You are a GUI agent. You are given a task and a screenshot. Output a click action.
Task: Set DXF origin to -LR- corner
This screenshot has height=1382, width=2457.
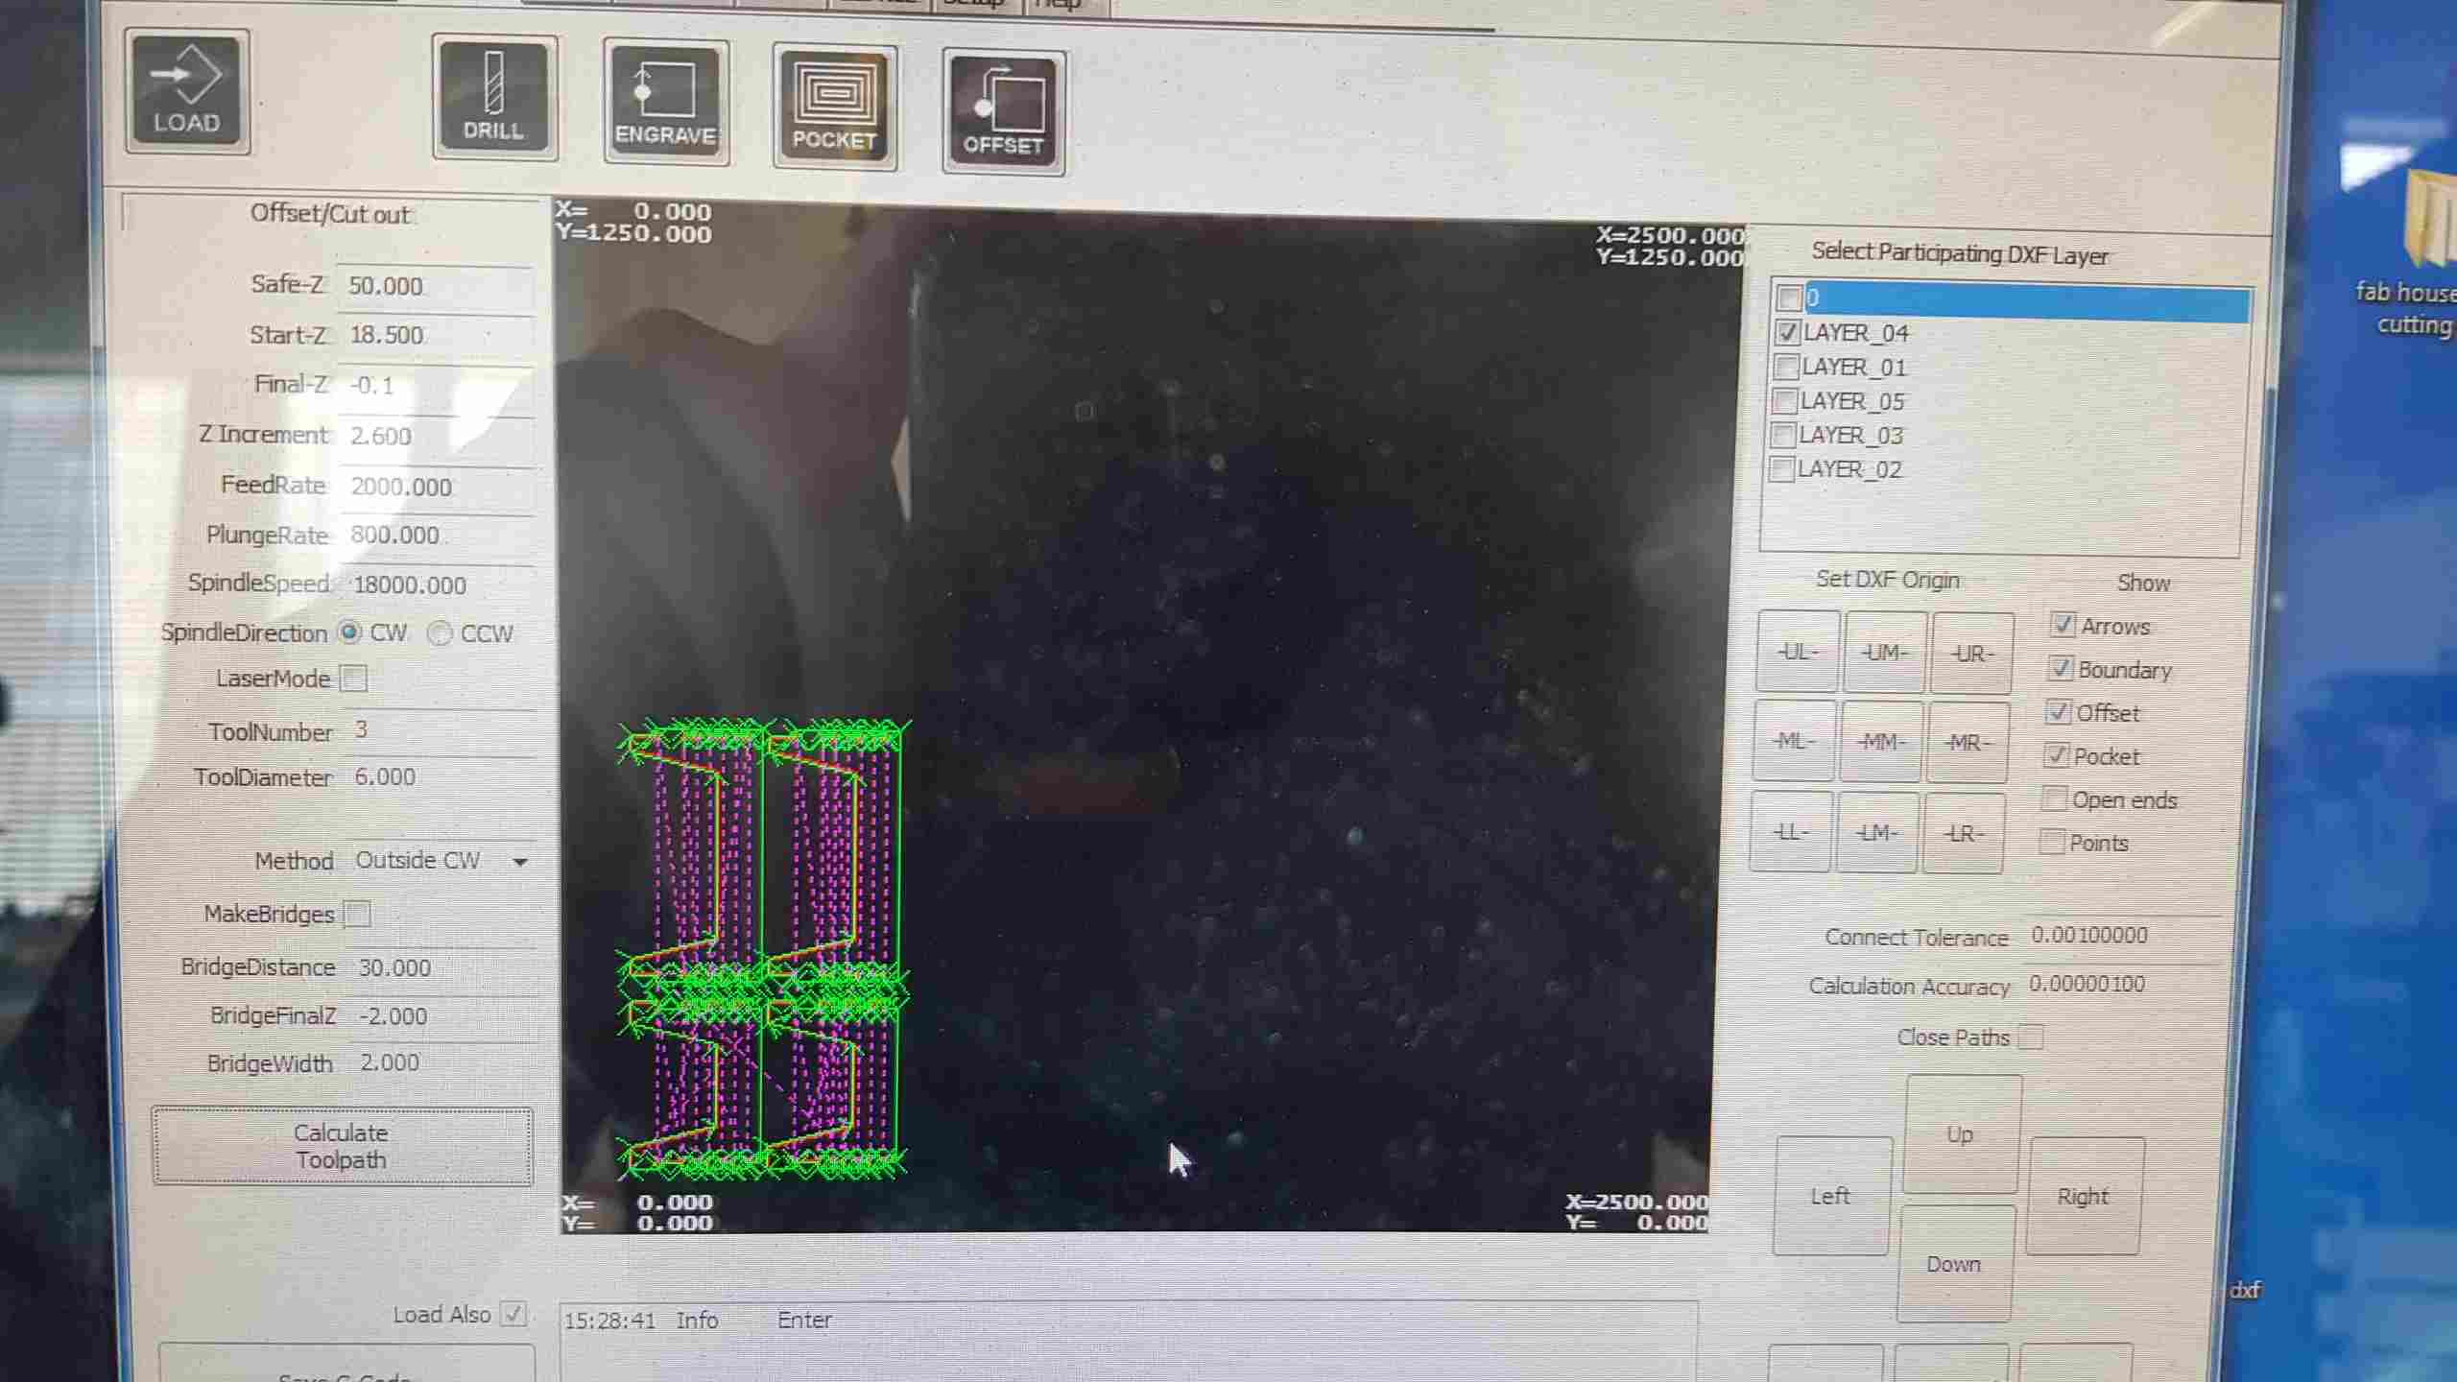click(1963, 833)
